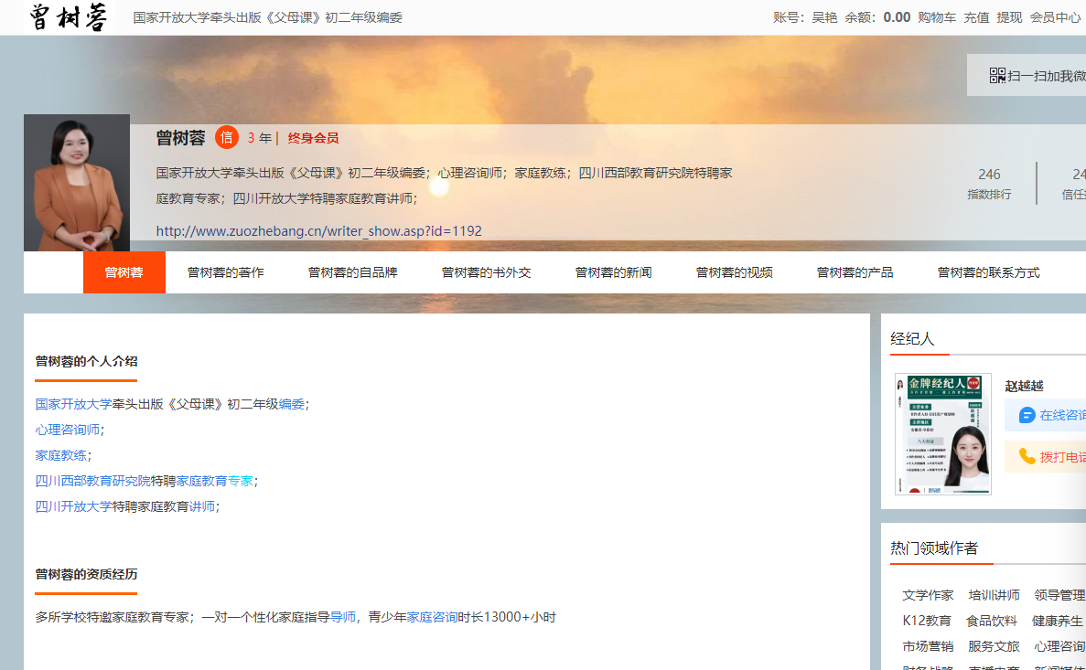This screenshot has width=1086, height=670.
Task: Open the 购物车 shopping cart link
Action: 937,17
